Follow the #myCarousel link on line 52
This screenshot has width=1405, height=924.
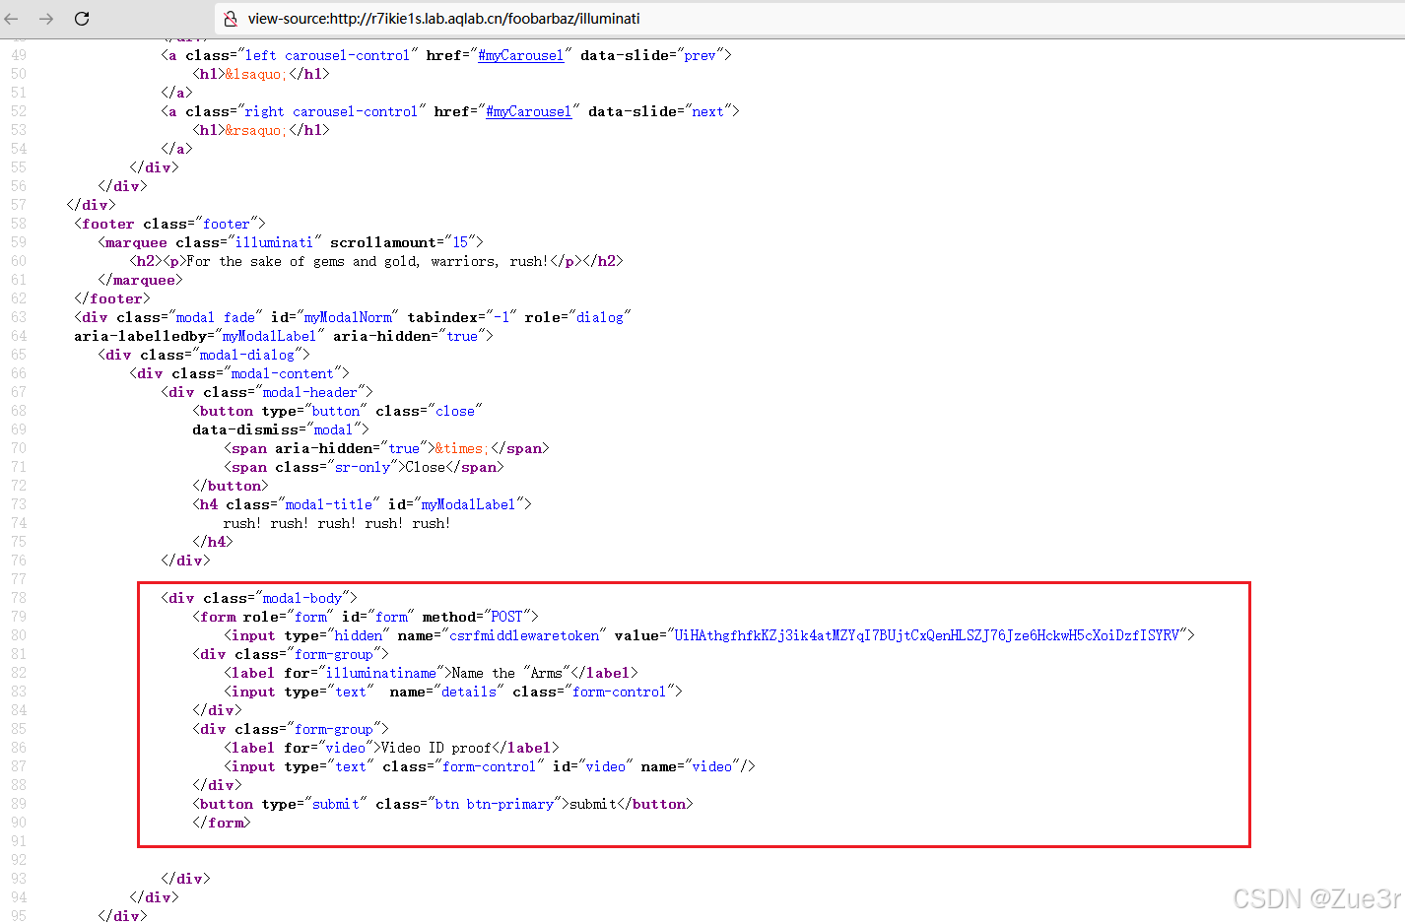coord(528,112)
